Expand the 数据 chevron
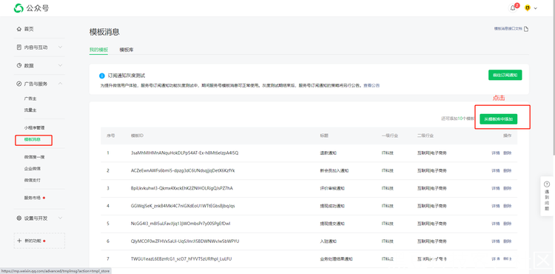The width and height of the screenshot is (555, 274). [x=60, y=65]
